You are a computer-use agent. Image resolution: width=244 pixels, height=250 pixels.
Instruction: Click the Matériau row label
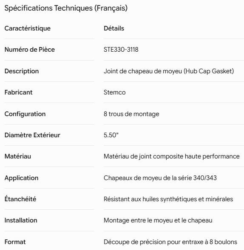pyautogui.click(x=18, y=156)
